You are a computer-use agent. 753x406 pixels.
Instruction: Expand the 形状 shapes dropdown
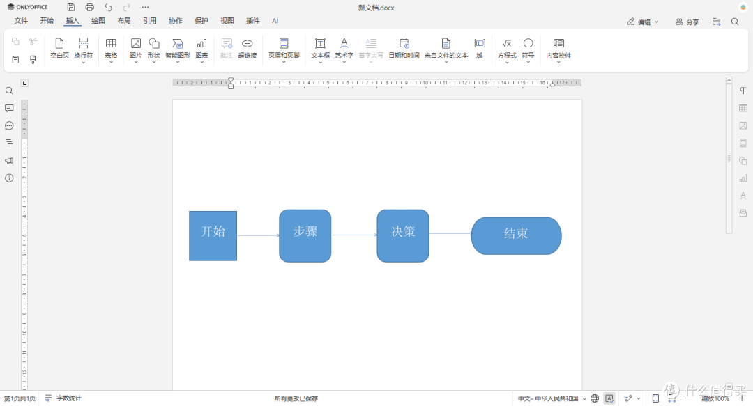153,62
